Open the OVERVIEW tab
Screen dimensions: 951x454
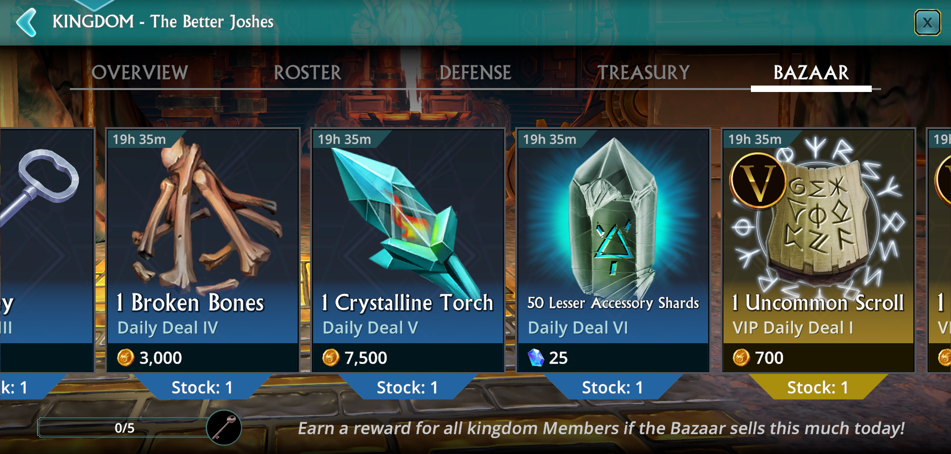[140, 73]
